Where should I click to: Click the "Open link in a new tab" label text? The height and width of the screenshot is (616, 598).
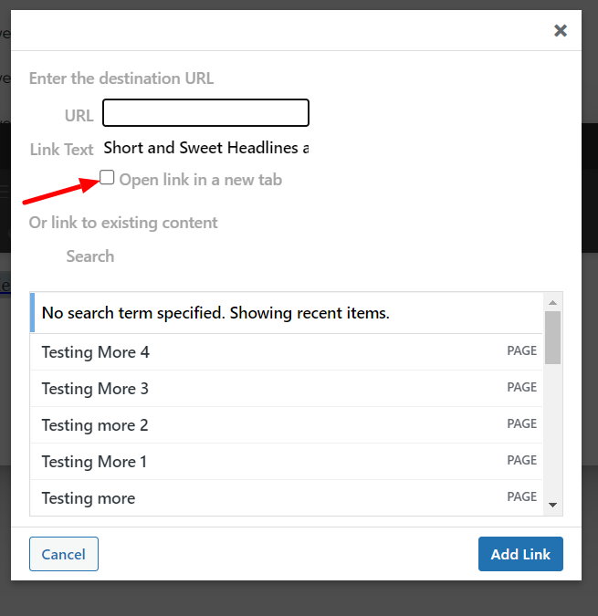200,180
